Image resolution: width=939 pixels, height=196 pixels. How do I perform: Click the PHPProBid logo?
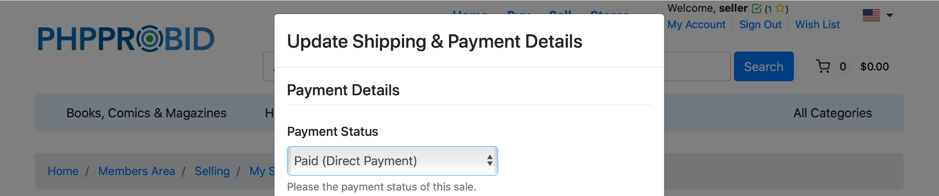(126, 39)
